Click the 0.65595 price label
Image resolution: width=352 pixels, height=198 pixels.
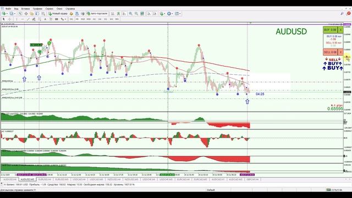[x=335, y=109]
